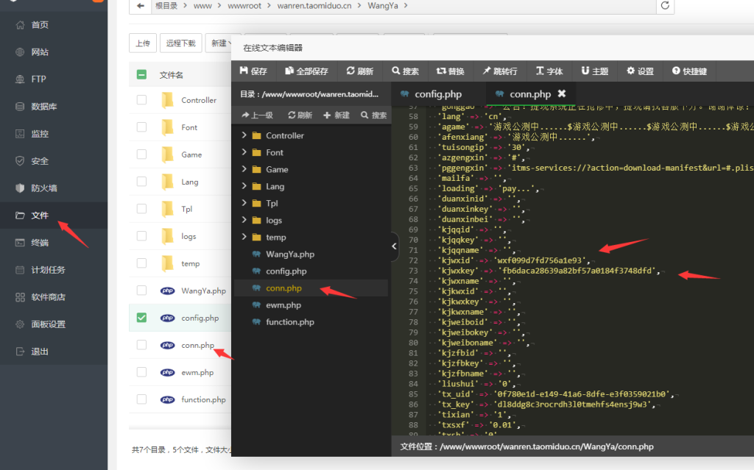
Task: Expand the logs folder in editor tree
Action: [244, 220]
